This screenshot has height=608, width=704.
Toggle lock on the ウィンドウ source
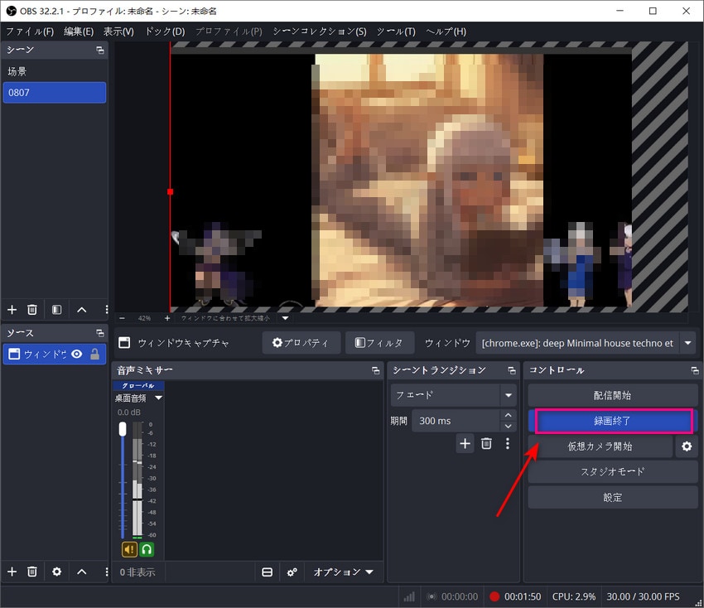(x=94, y=354)
